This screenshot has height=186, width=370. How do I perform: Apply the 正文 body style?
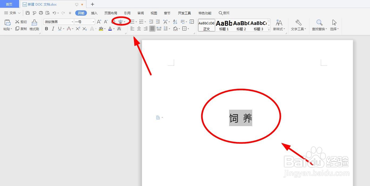[207, 25]
